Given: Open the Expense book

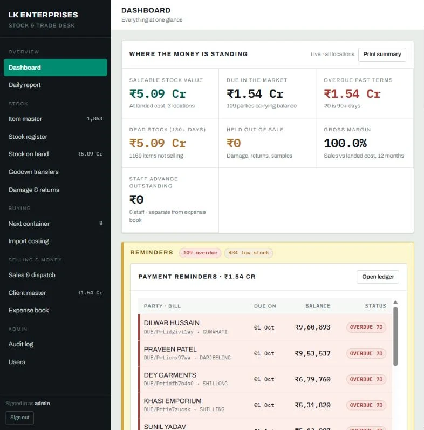Looking at the screenshot, I should coord(56,310).
